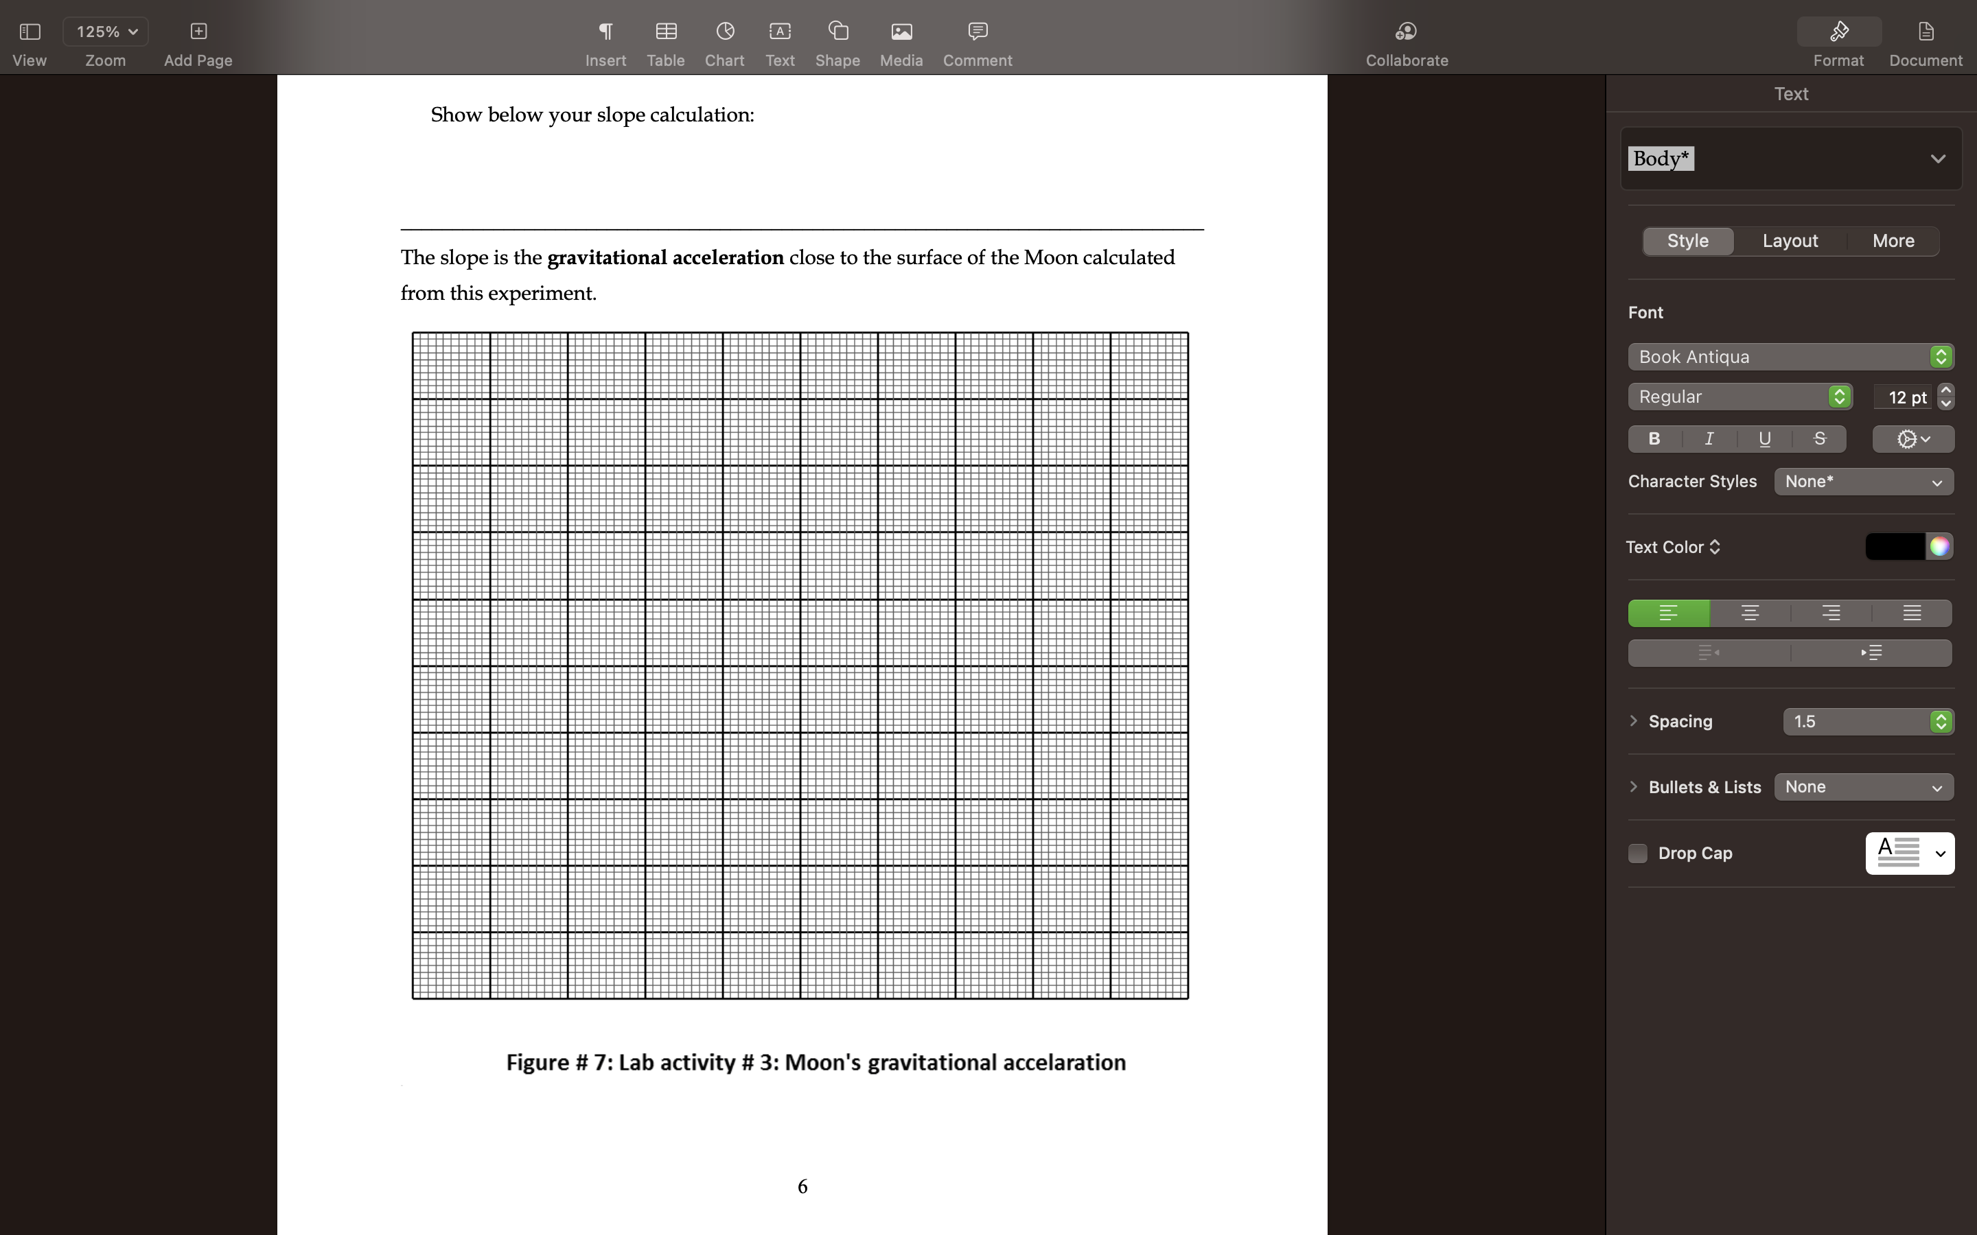Switch to the Layout tab

click(x=1790, y=240)
